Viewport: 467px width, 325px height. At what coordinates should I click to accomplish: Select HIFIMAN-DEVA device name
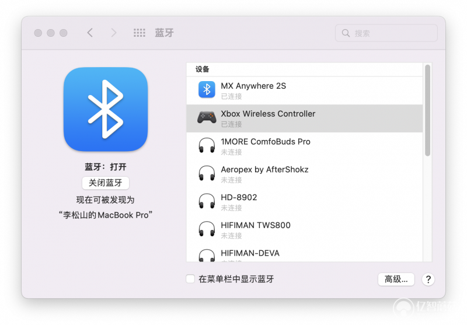[x=250, y=253]
